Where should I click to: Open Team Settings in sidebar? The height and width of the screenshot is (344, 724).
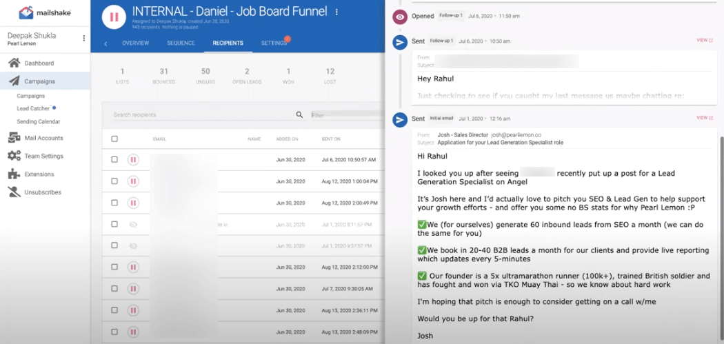tap(45, 156)
